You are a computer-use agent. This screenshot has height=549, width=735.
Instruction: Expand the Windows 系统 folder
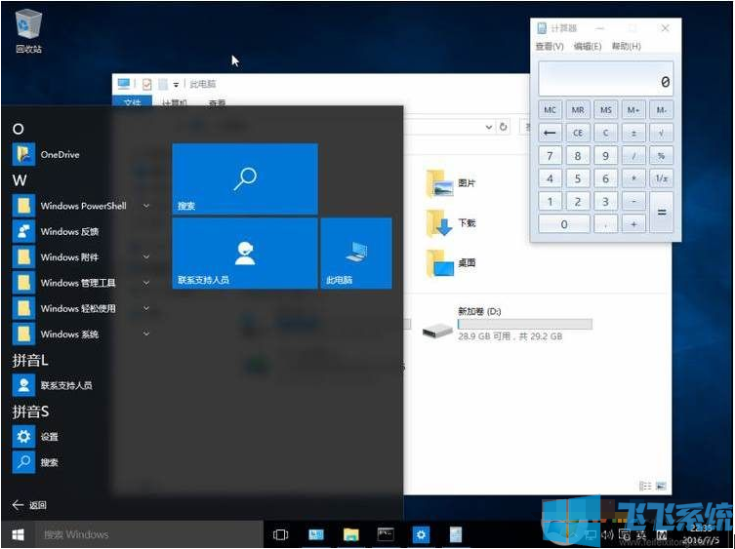(x=146, y=333)
